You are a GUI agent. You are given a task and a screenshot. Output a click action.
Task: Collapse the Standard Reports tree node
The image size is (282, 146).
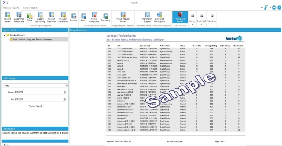(5, 35)
